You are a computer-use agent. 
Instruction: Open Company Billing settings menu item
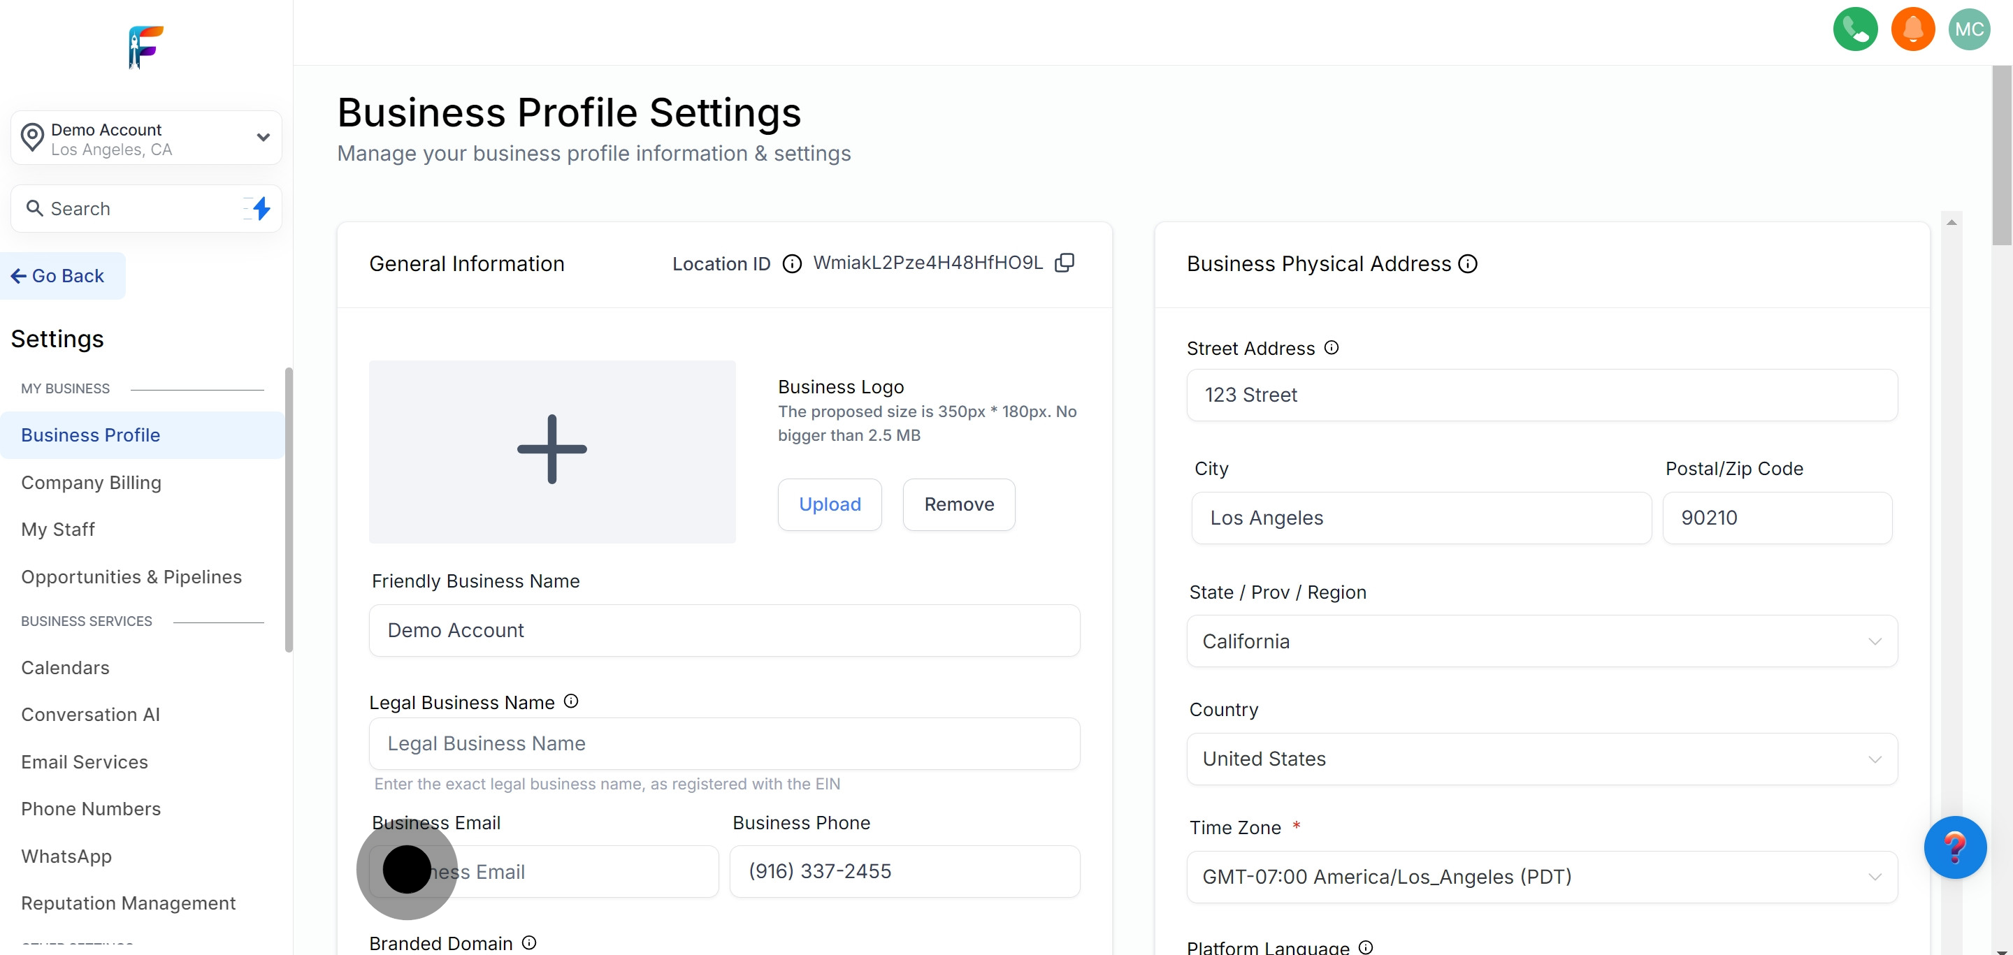[92, 483]
